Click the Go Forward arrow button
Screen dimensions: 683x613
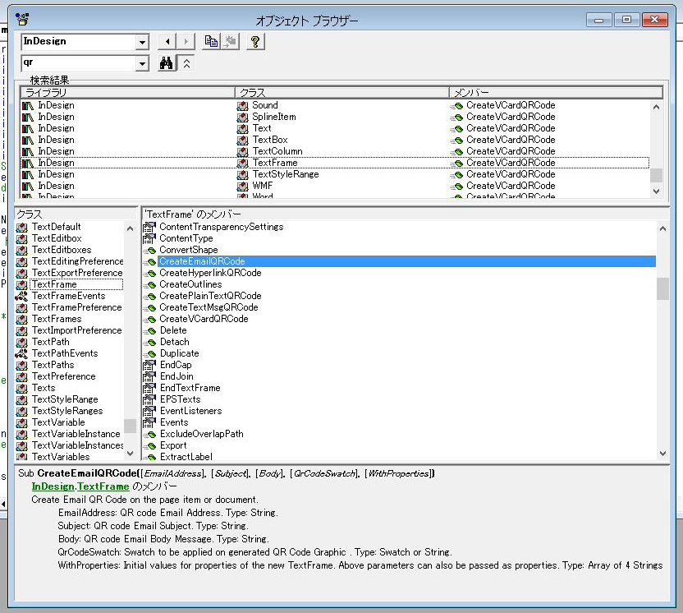tap(186, 42)
